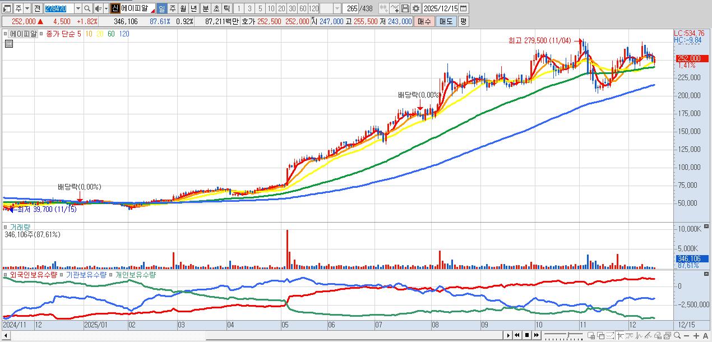Select the 일 (daily) period toggle
Viewport: 712px width, 342px height.
click(x=161, y=8)
